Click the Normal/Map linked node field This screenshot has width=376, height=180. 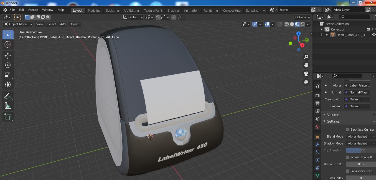[x=357, y=92]
